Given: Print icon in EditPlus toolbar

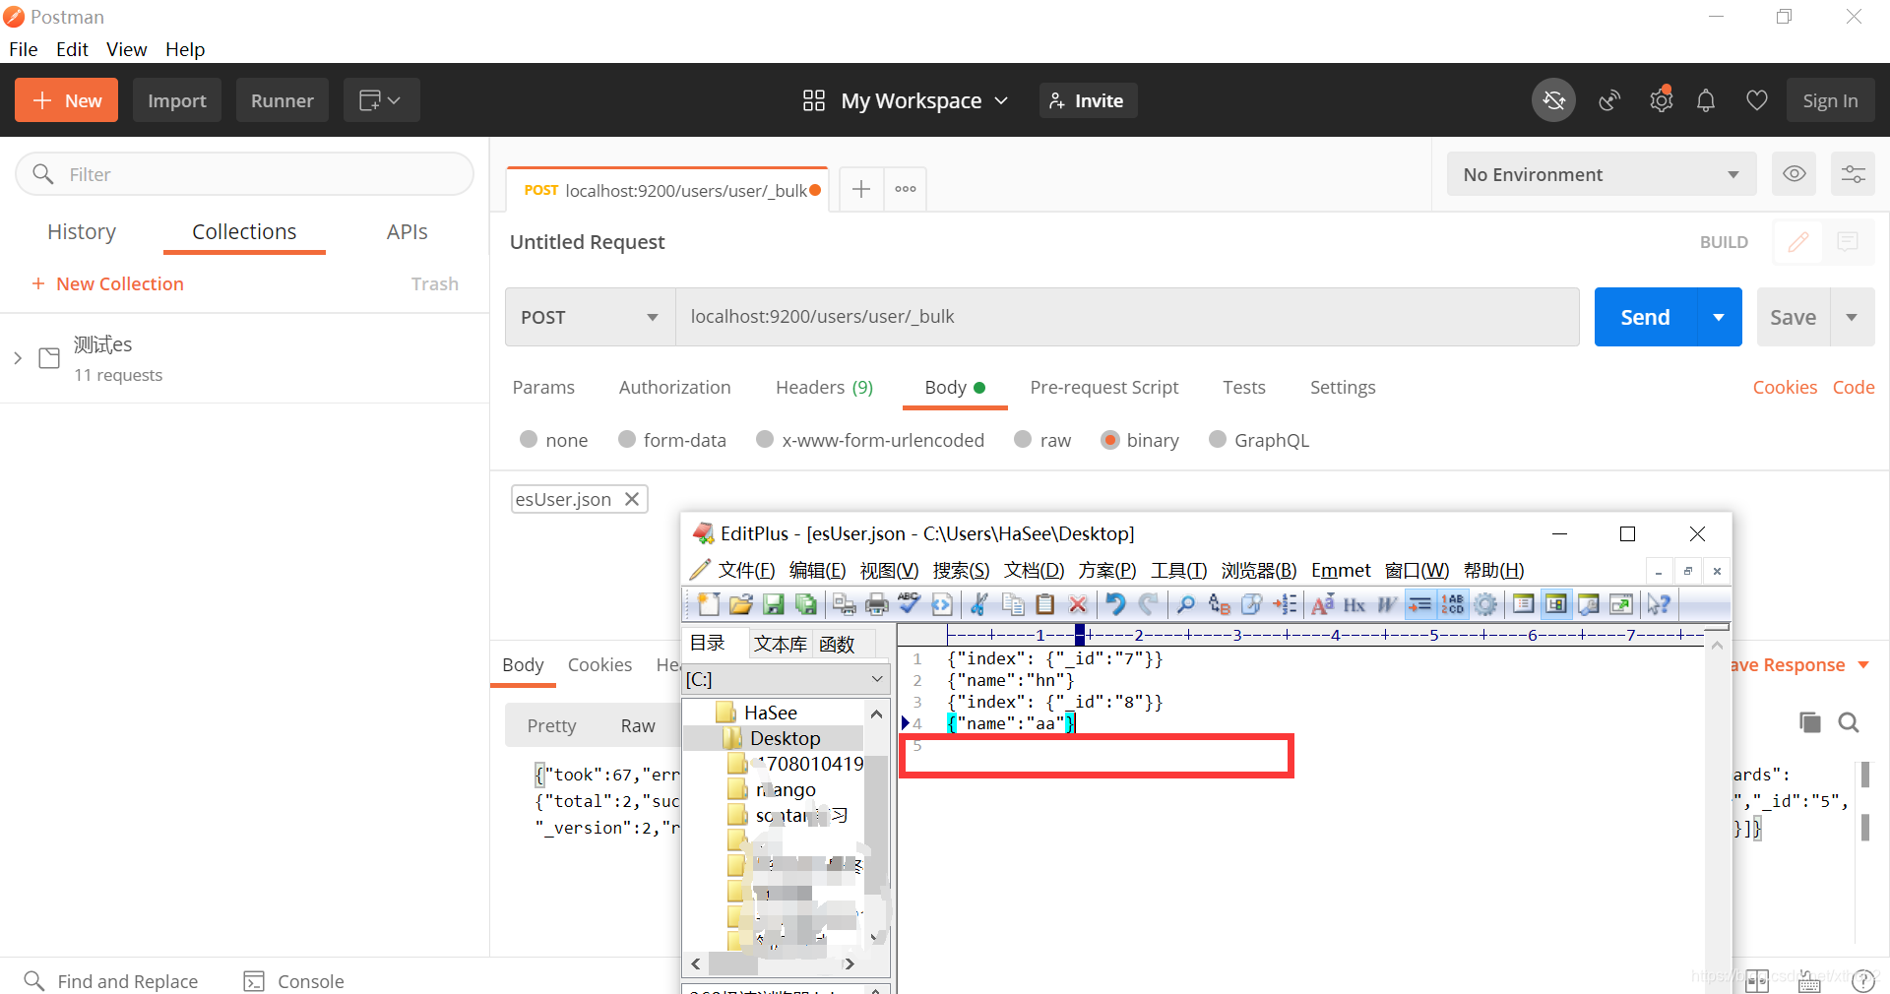Looking at the screenshot, I should point(876,604).
